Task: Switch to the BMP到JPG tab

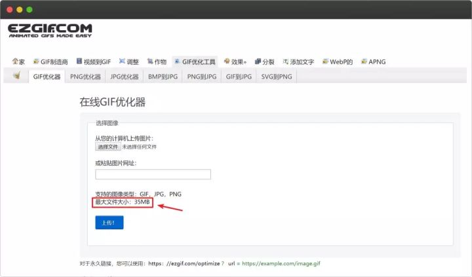Action: [163, 77]
